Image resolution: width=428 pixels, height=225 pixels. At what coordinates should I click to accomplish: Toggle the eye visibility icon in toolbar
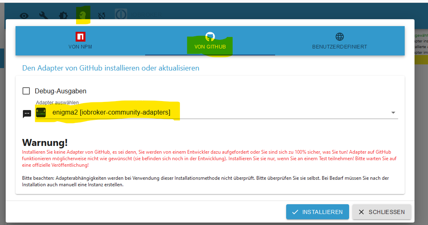24,16
